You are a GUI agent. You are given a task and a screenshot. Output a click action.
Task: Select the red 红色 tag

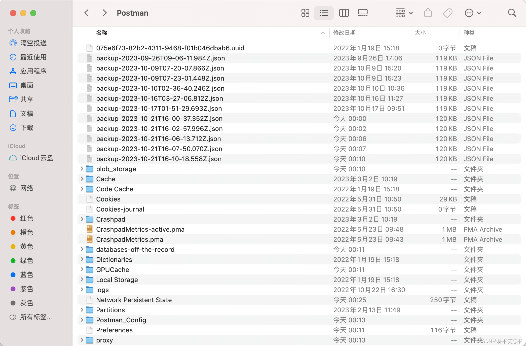pyautogui.click(x=26, y=218)
